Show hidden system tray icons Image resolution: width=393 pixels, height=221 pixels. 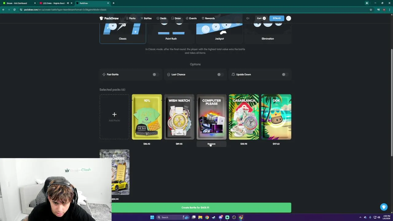point(360,217)
